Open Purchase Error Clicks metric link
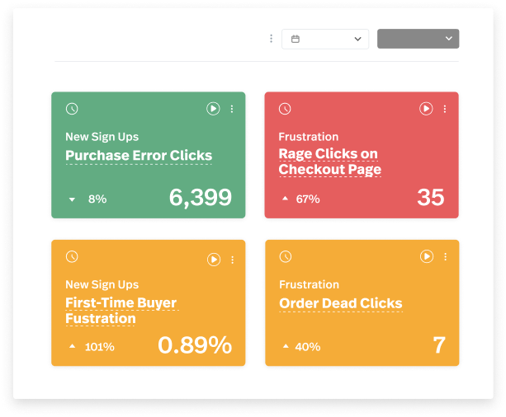The height and width of the screenshot is (417, 506). (139, 156)
